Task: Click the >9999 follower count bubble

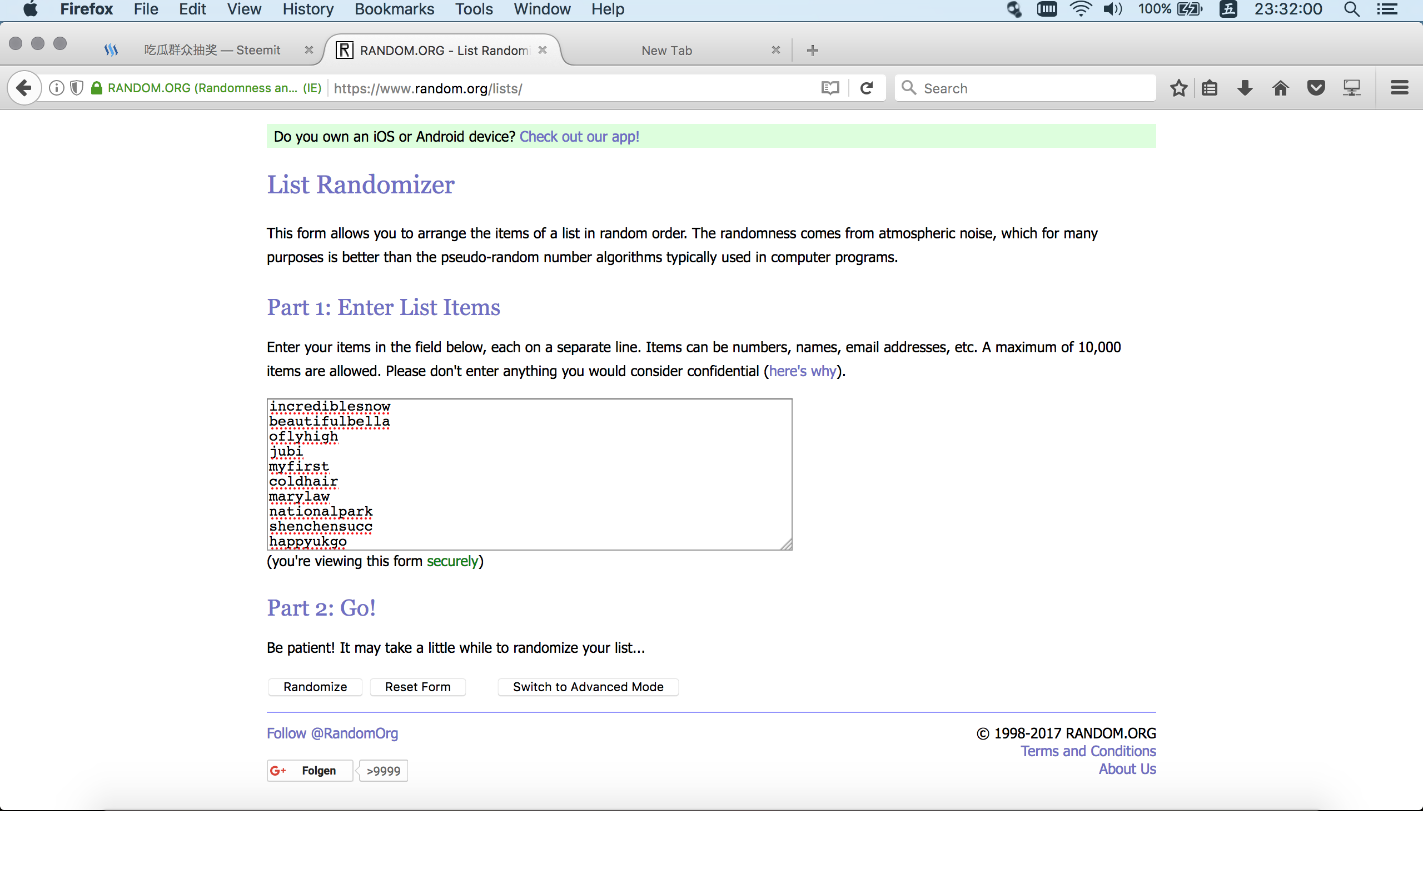Action: [x=383, y=771]
